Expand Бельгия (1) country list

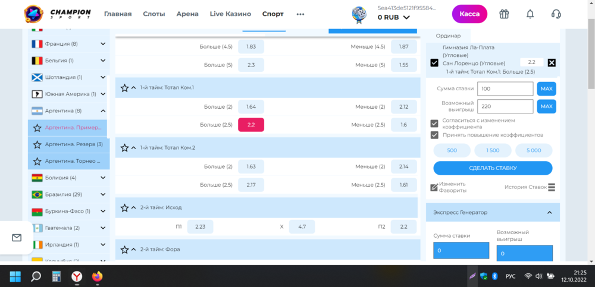103,61
